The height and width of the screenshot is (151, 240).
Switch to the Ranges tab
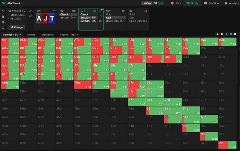tap(31, 35)
